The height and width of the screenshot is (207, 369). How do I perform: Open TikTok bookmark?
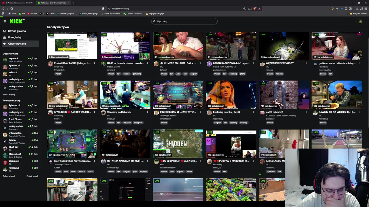tap(50, 14)
